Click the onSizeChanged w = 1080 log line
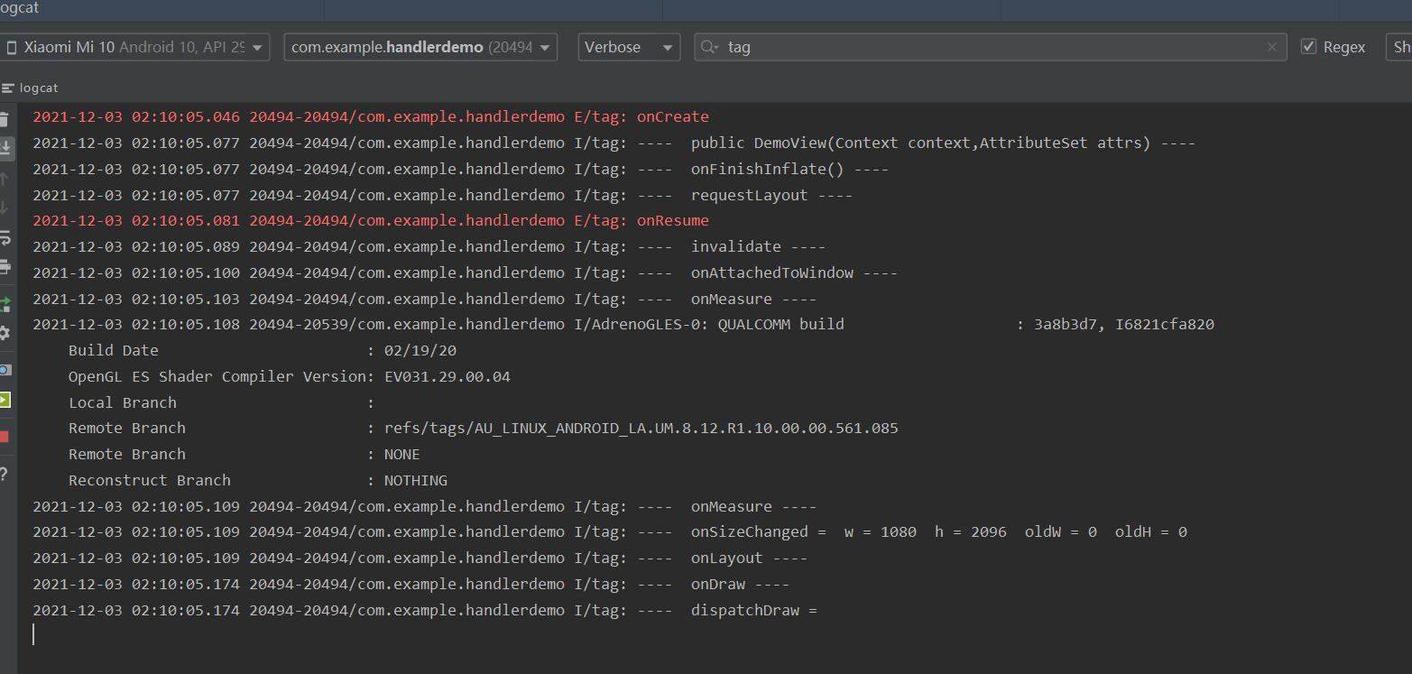1412x674 pixels. point(610,532)
